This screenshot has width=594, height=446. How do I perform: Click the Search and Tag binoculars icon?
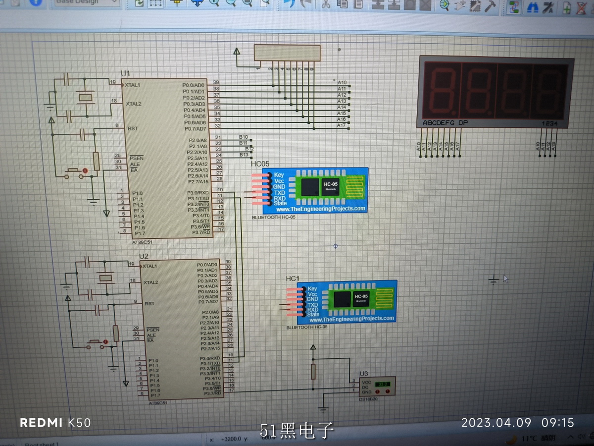pos(533,7)
